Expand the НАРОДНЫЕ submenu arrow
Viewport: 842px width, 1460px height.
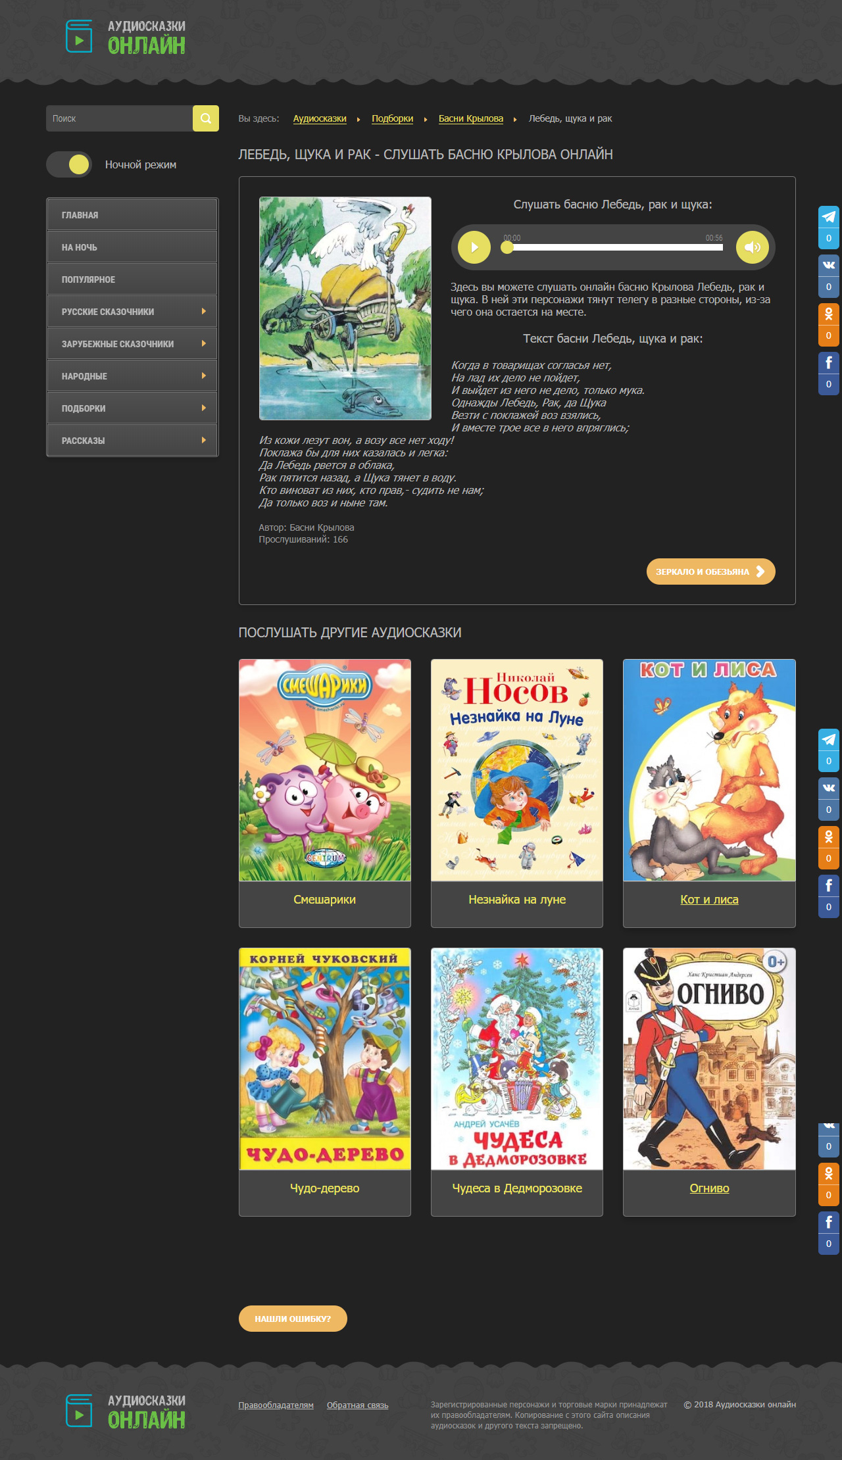pyautogui.click(x=204, y=376)
